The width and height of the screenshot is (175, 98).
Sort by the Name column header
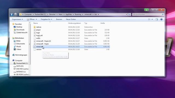click(x=36, y=23)
